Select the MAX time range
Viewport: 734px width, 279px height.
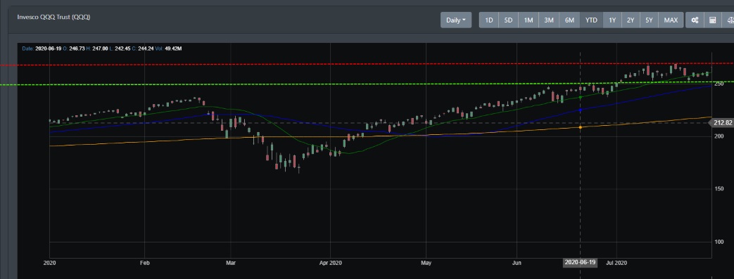point(671,20)
